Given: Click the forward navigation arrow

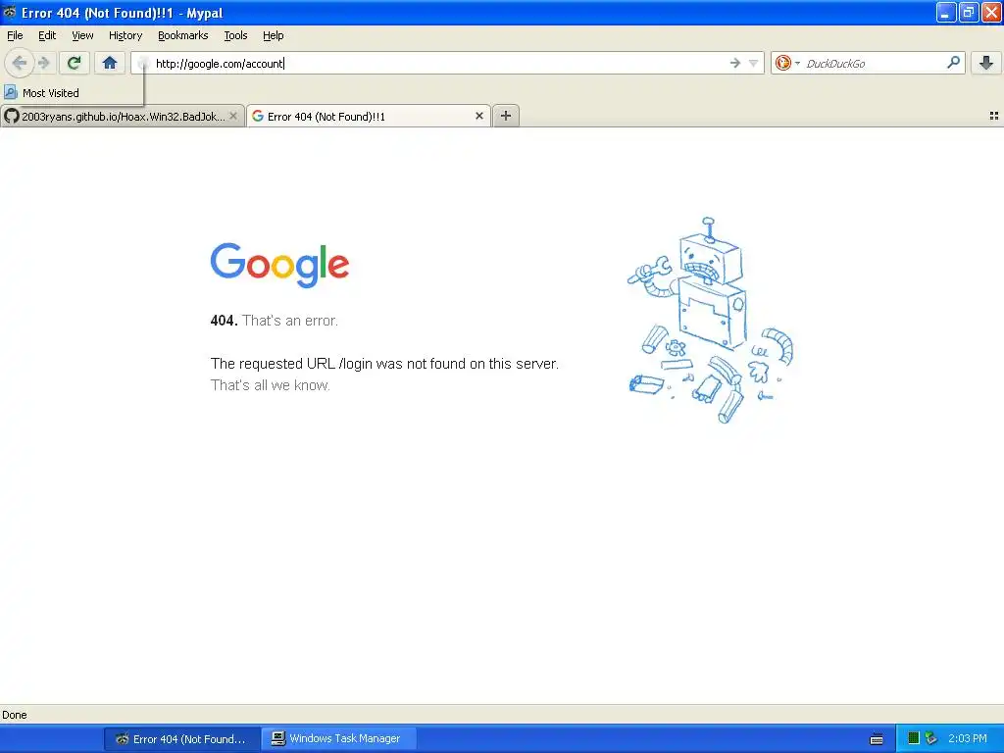Looking at the screenshot, I should point(44,63).
